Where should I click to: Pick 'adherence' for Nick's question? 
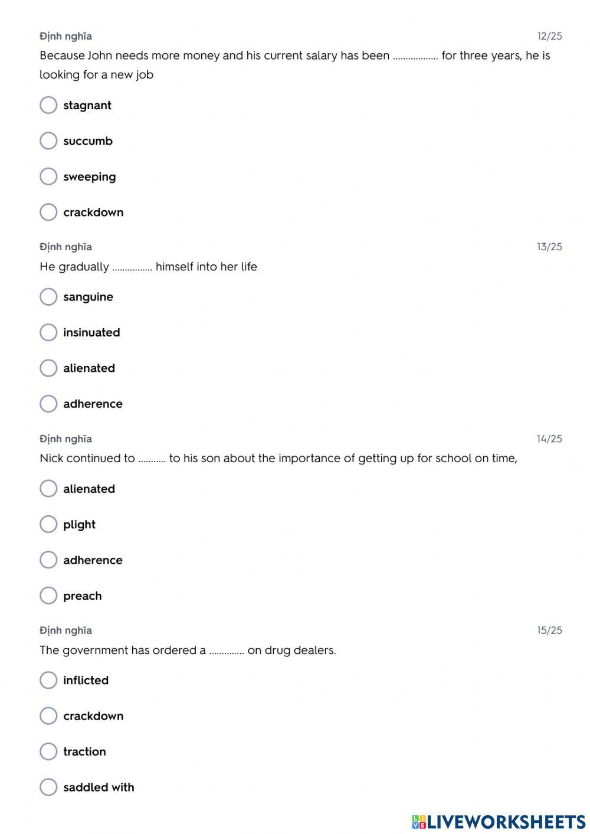(48, 560)
